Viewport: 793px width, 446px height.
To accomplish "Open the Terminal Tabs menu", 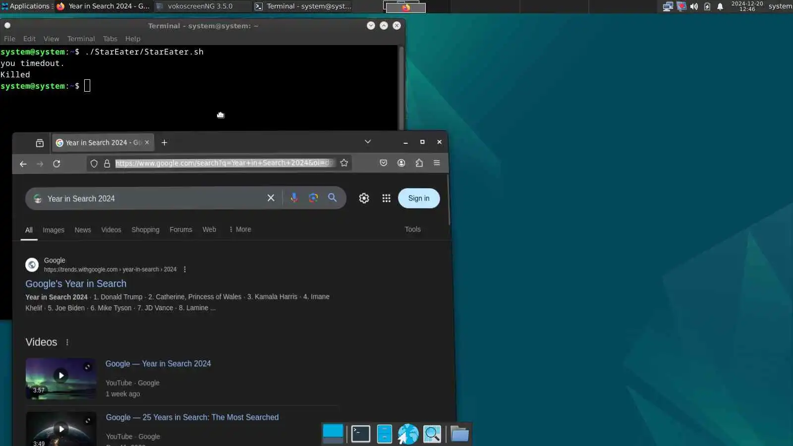I will tap(110, 39).
